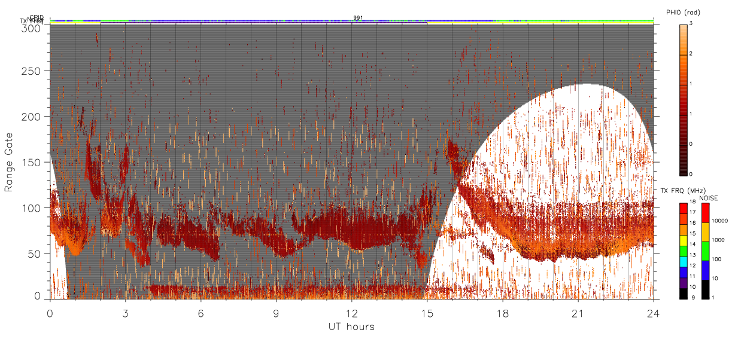Click the '991' CPID label above the plot
Screen dimensions: 735x339
358,18
